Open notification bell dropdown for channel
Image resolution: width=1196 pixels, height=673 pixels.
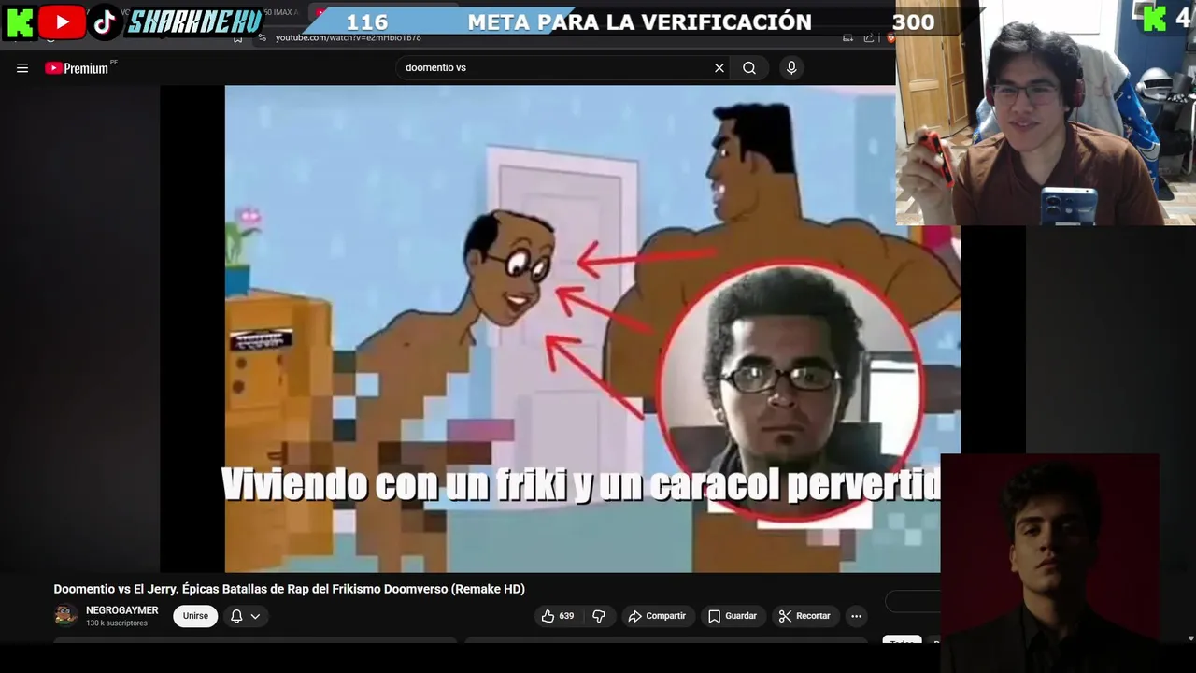click(245, 616)
